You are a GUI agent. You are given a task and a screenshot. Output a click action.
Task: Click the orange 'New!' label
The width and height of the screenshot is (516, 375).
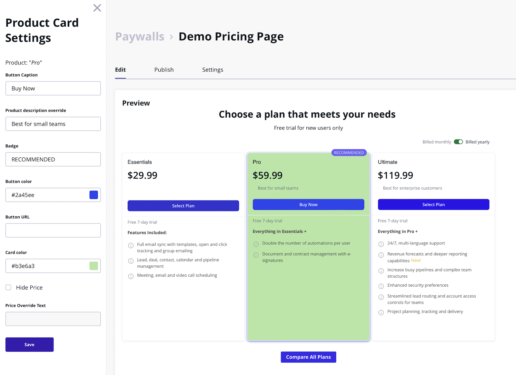point(416,261)
